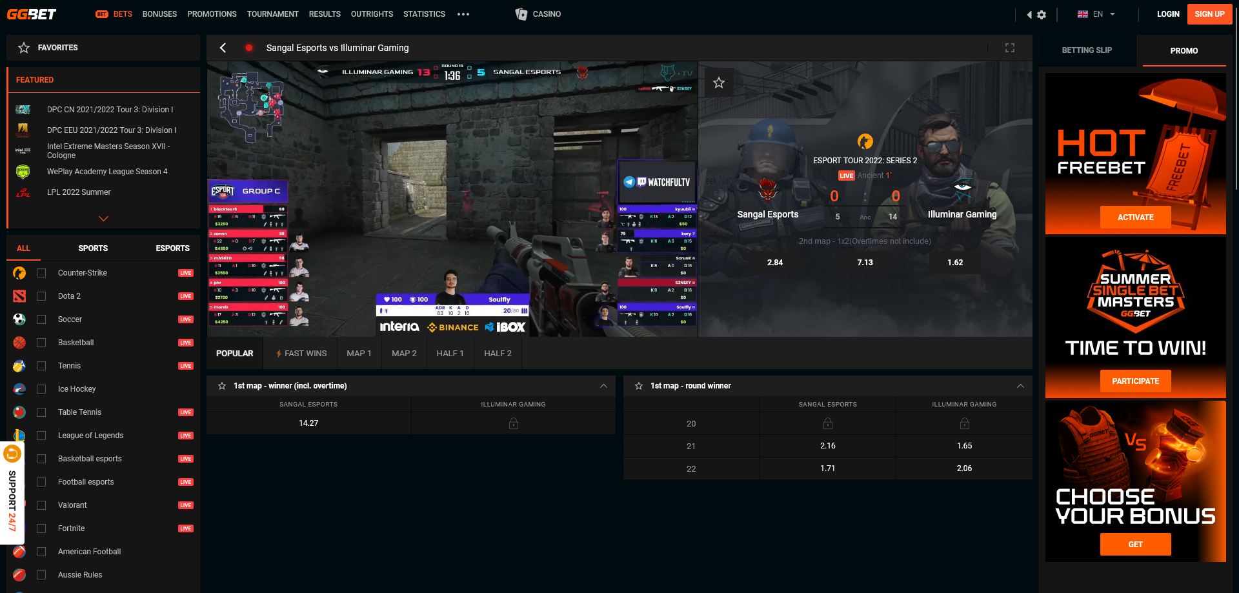Bet on Sangal Esports at 14.27
The image size is (1239, 593).
308,423
